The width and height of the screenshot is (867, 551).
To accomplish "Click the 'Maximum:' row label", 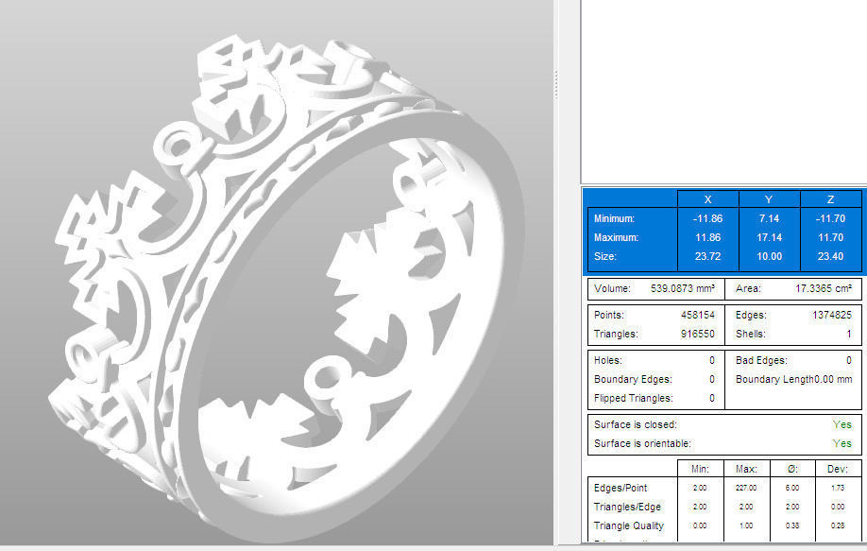I will coord(616,237).
